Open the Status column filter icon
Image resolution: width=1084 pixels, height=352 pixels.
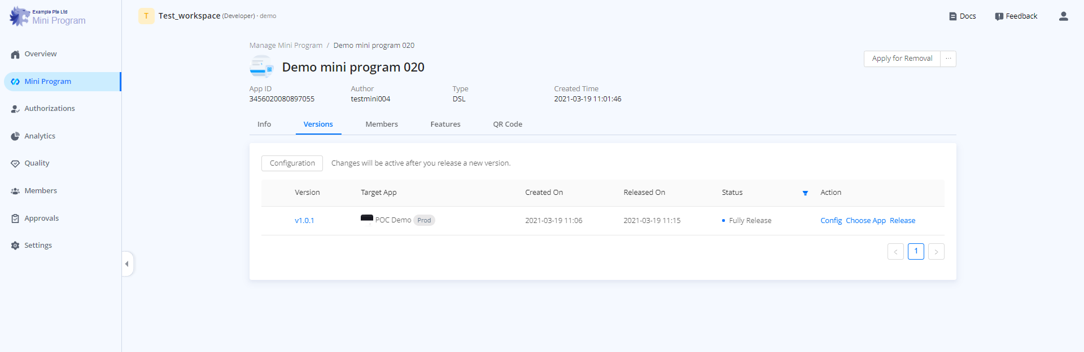coord(805,193)
